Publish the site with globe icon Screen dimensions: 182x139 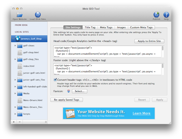[x=156, y=15]
